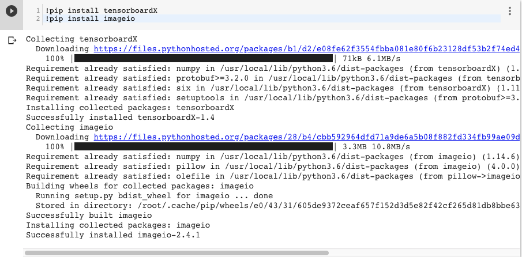Place cursor on '!pip install imageio' code line
The width and height of the screenshot is (522, 257).
click(x=90, y=18)
